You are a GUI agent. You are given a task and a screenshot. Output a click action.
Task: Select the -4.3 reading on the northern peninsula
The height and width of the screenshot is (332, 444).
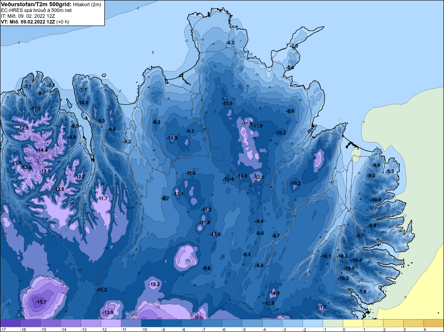[230, 43]
